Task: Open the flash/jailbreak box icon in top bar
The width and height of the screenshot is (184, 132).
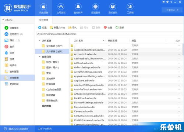Action: 113,8
